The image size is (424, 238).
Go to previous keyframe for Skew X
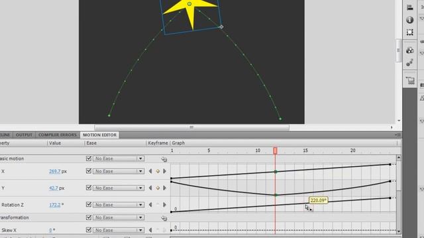coord(150,230)
